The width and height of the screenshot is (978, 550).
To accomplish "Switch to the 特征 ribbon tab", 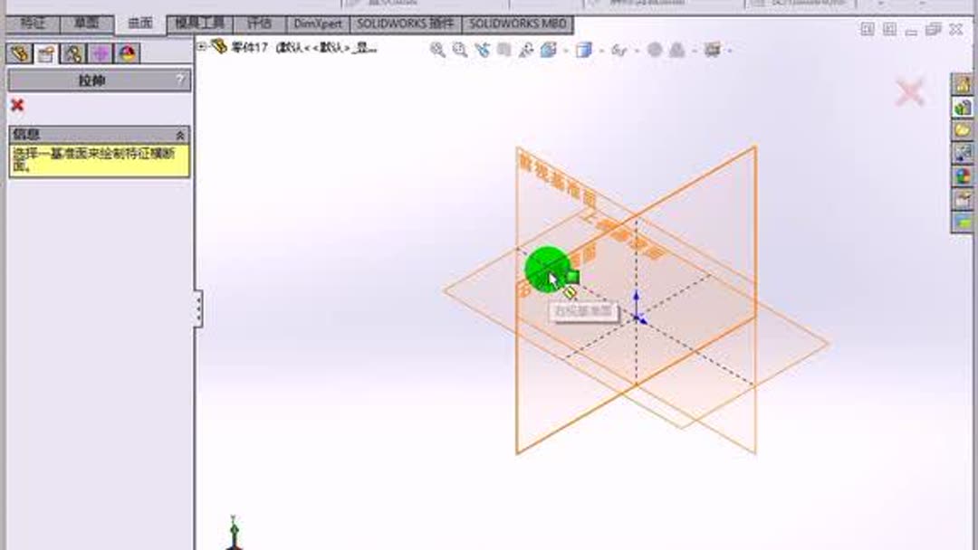I will pyautogui.click(x=34, y=24).
